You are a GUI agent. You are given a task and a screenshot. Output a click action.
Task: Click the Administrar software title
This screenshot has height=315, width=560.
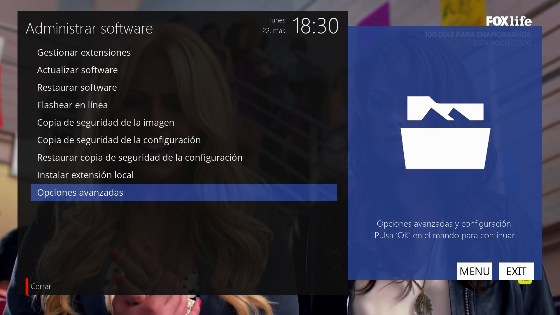(x=89, y=29)
